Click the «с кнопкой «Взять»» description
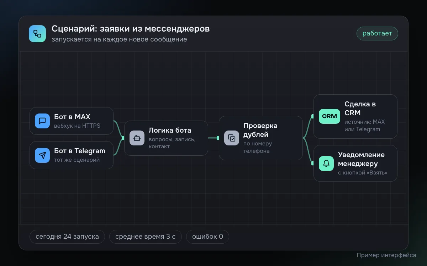This screenshot has width=427, height=266. 363,173
